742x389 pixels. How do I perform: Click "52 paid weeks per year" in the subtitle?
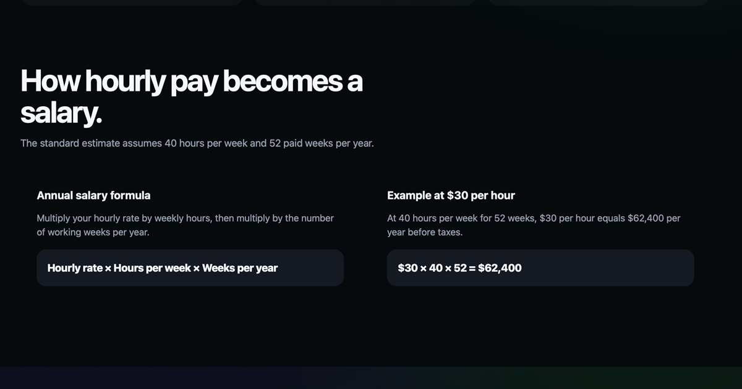click(x=322, y=143)
